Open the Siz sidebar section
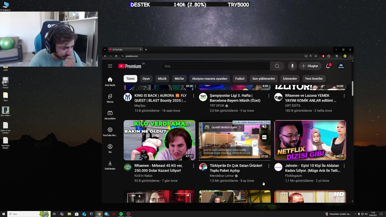 (110, 148)
